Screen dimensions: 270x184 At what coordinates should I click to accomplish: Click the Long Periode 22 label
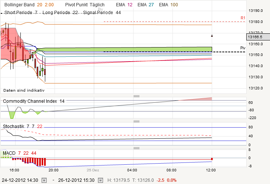point(60,12)
